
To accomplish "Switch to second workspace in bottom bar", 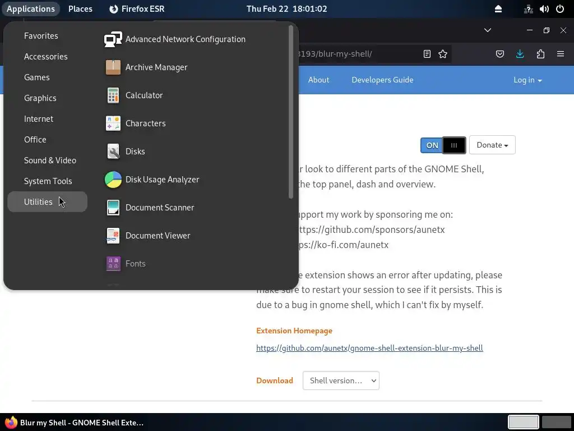I will [557, 422].
